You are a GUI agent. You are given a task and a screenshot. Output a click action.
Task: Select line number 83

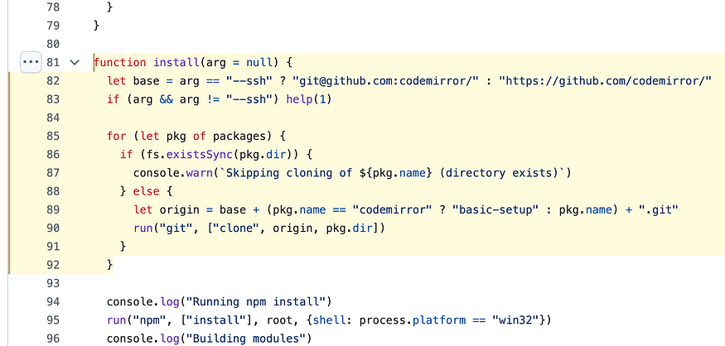[53, 99]
